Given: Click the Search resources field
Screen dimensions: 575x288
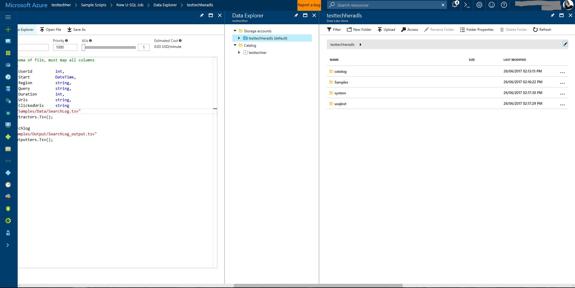Looking at the screenshot, I should 387,5.
